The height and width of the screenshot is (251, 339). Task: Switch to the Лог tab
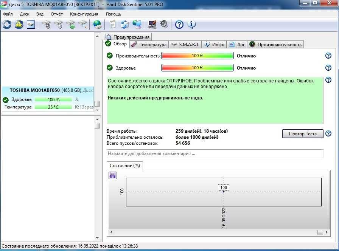coord(237,45)
